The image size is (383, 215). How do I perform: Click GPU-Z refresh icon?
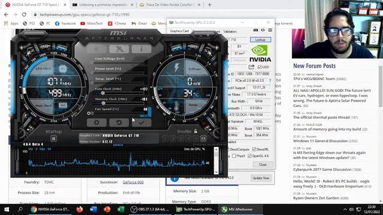263,30
